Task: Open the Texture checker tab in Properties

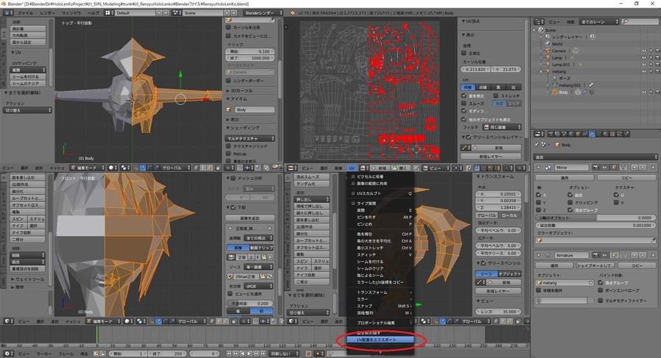Action: point(613,134)
